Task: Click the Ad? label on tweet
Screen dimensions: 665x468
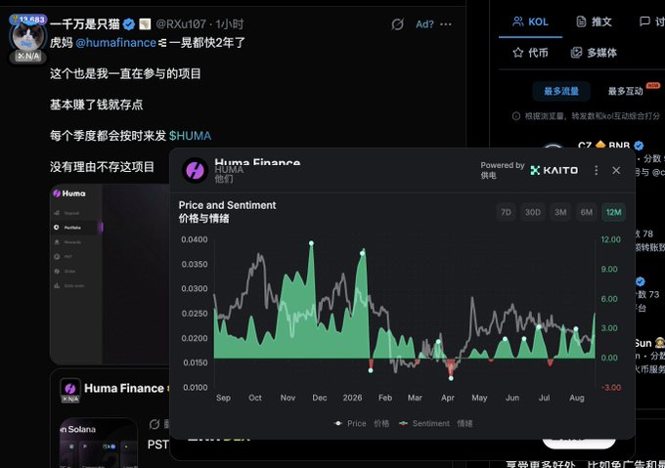Action: [424, 24]
